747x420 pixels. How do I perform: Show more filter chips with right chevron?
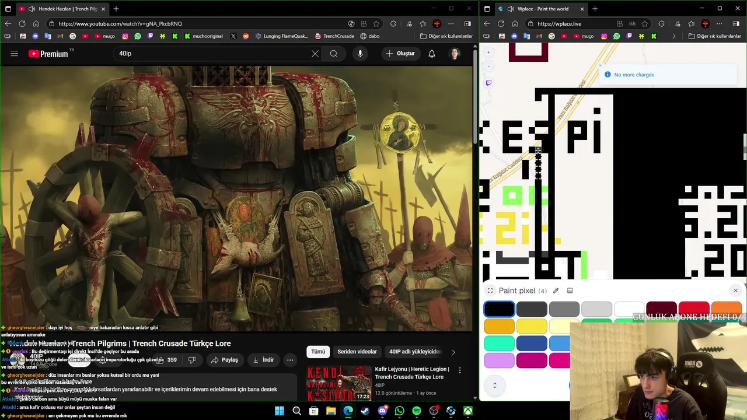tap(453, 352)
